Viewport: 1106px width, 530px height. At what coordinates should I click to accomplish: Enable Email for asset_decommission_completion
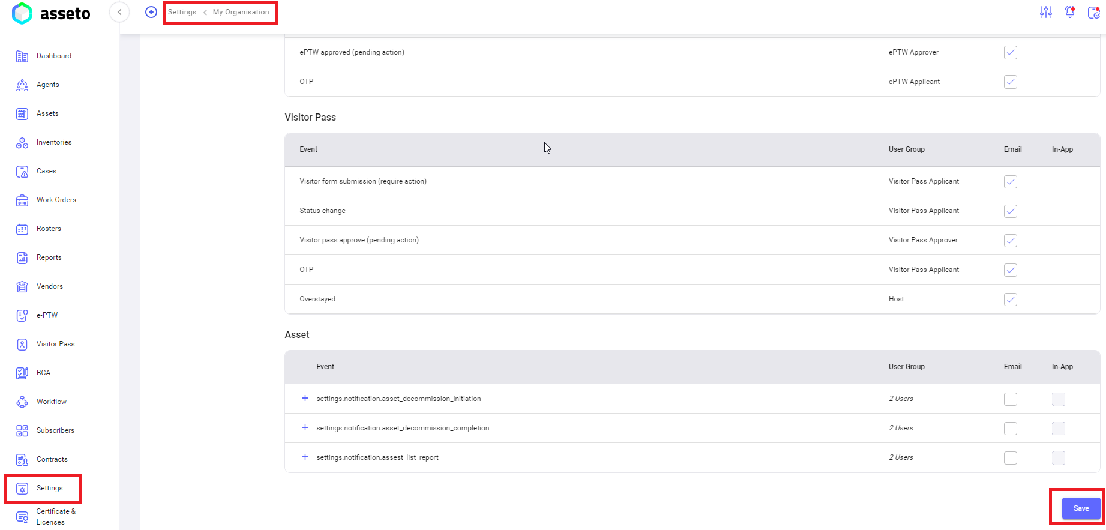click(x=1011, y=429)
